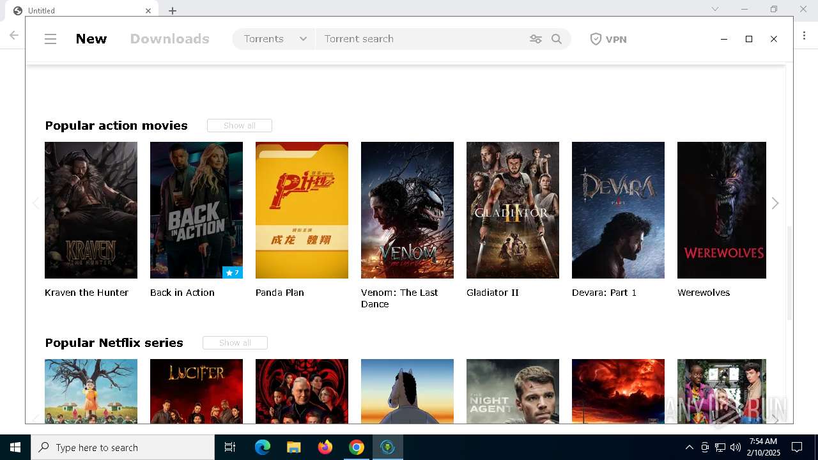Click the "Venom: The Last Dance" title text

coord(399,298)
